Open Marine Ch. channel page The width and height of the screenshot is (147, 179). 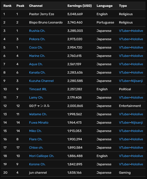click(x=37, y=56)
